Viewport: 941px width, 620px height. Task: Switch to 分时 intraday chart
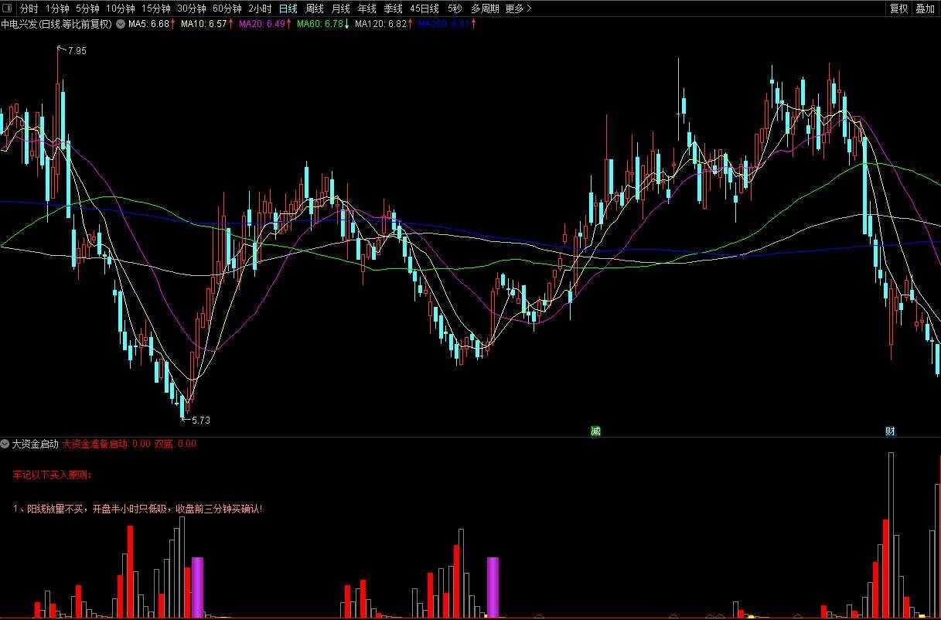[29, 9]
